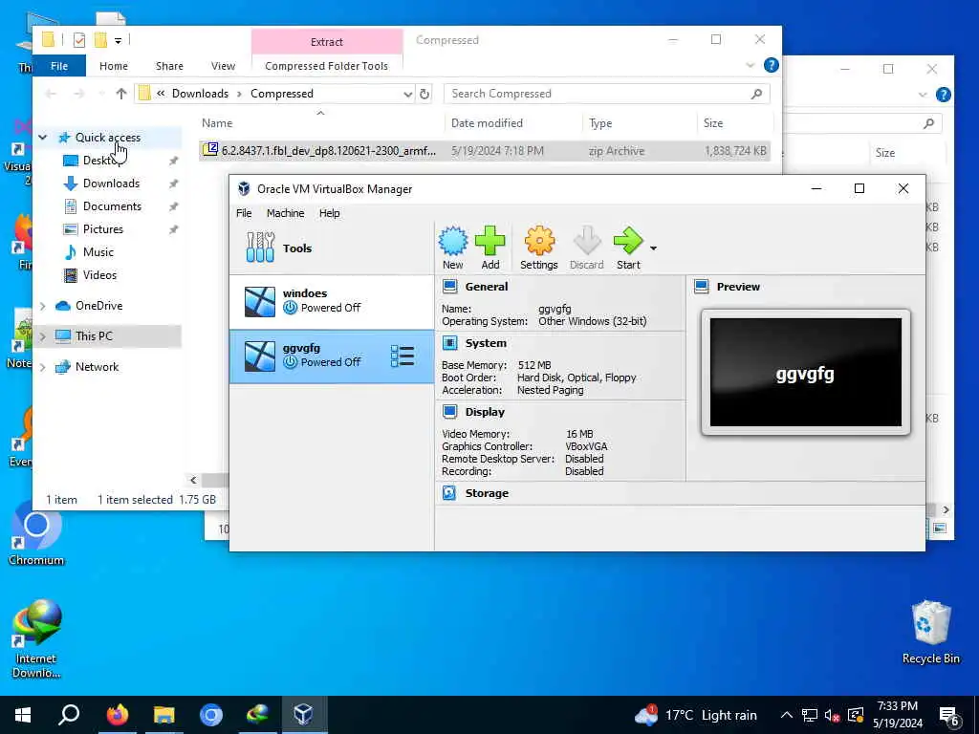Viewport: 979px width, 734px height.
Task: Click the Properties checkmark icon in title bar
Action: [x=78, y=40]
